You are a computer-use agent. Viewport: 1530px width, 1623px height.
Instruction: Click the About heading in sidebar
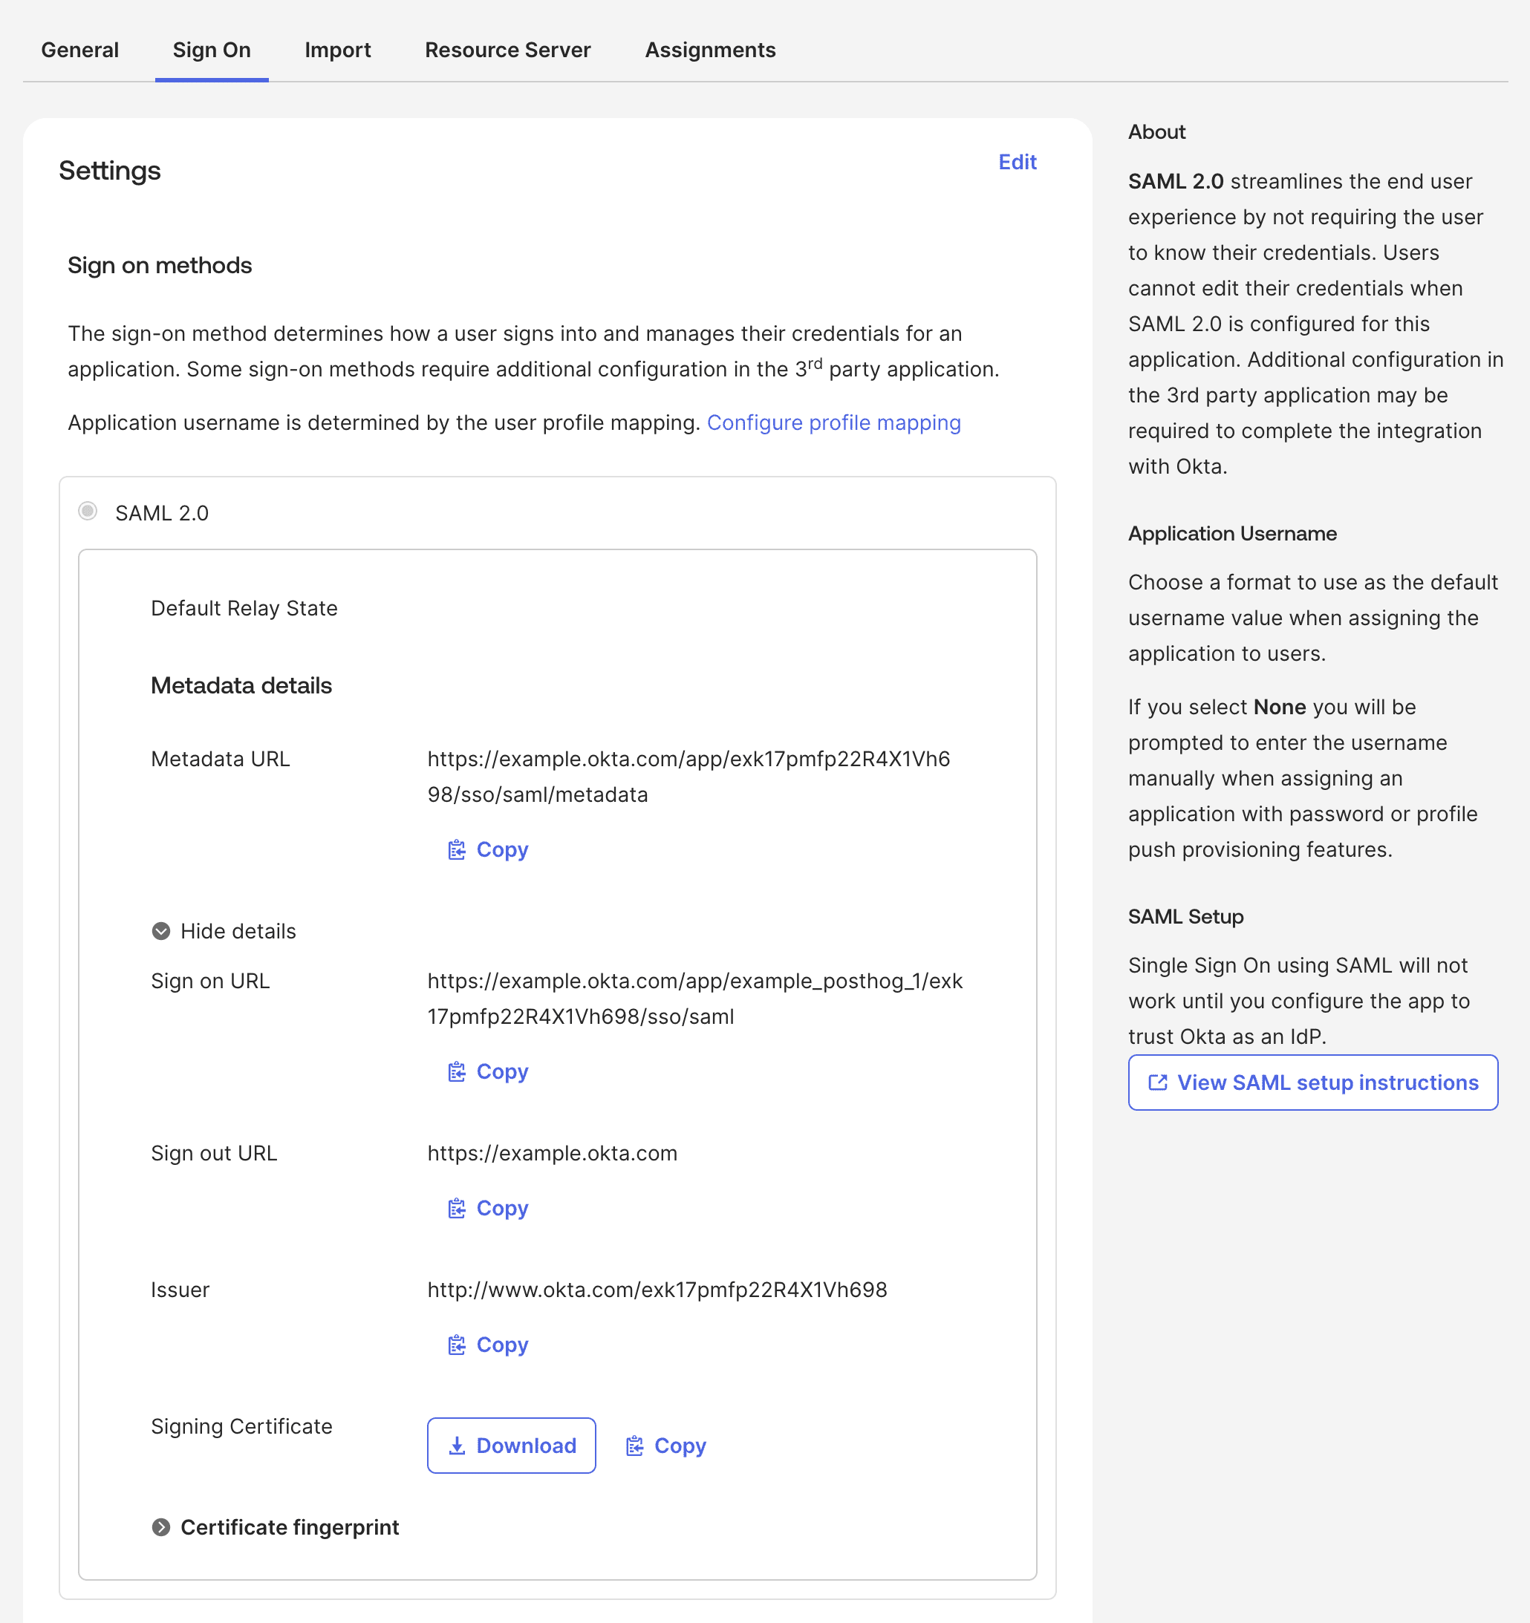(x=1156, y=131)
